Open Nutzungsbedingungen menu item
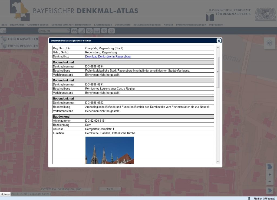This screenshot has height=200, width=277. pos(147,25)
